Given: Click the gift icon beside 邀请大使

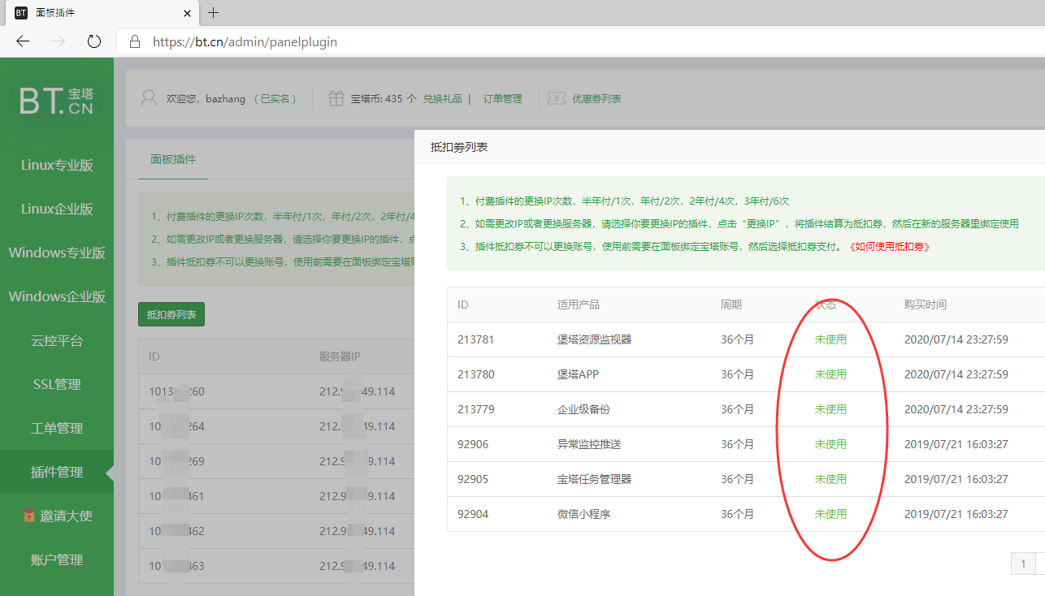Looking at the screenshot, I should pyautogui.click(x=29, y=516).
